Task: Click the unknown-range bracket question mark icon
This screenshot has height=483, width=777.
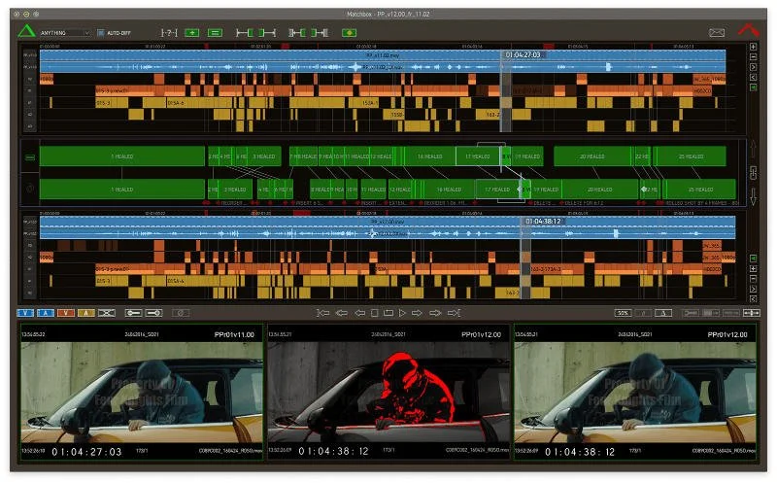Action: pos(169,33)
